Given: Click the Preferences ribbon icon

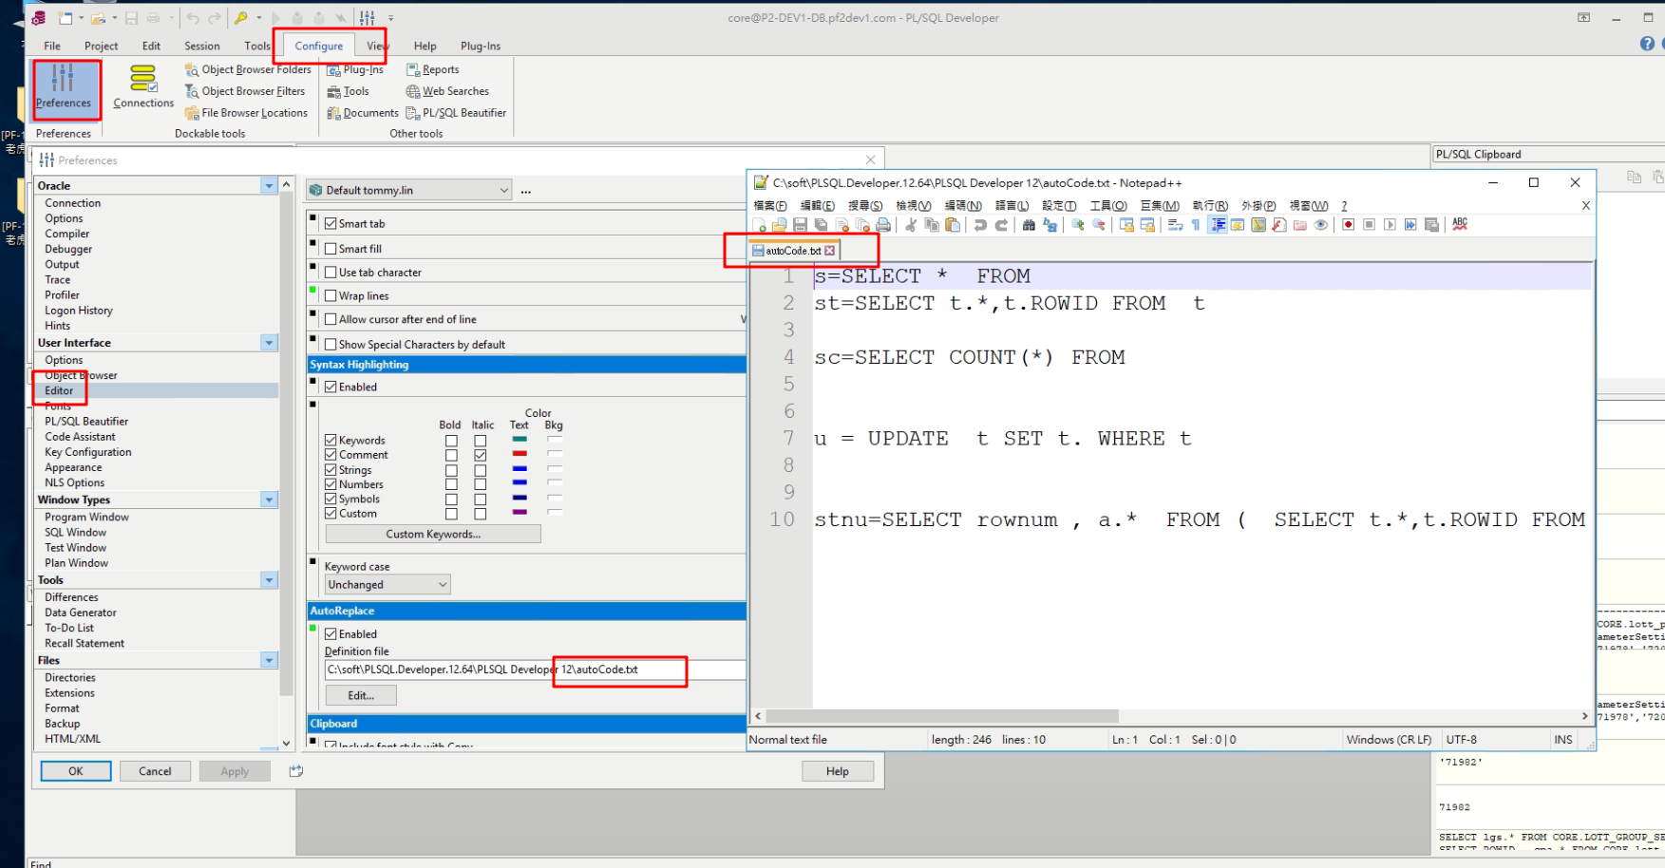Looking at the screenshot, I should click(x=64, y=87).
